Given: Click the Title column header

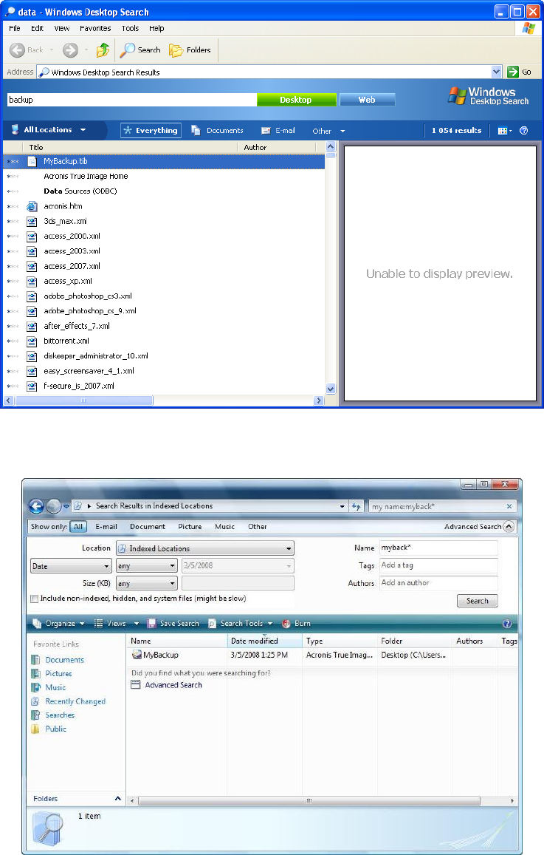Looking at the screenshot, I should (130, 147).
